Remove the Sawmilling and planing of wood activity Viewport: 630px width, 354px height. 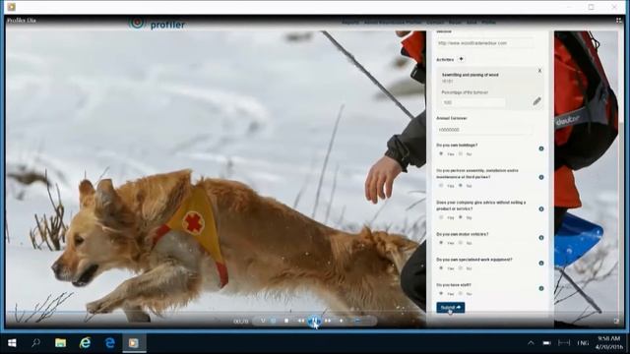pos(539,71)
